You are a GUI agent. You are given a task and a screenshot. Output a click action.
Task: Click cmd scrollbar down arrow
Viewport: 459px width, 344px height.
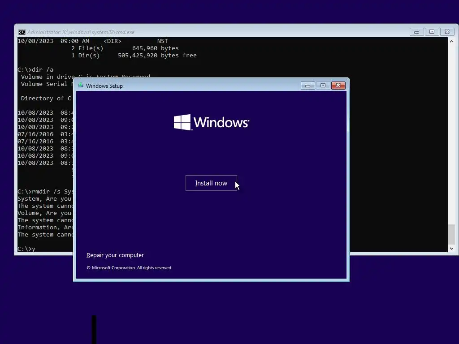tap(451, 248)
